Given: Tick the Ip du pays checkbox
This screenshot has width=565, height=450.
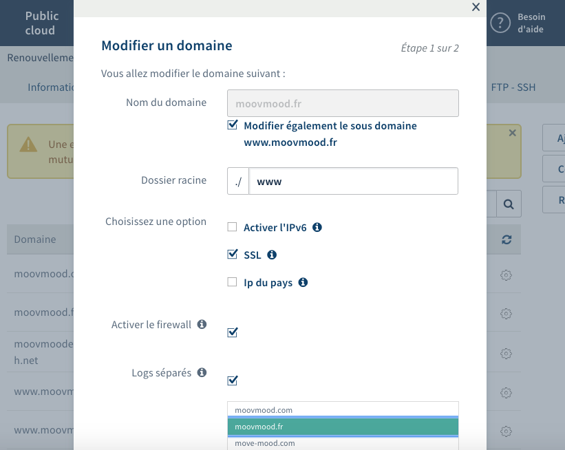Looking at the screenshot, I should click(x=232, y=282).
